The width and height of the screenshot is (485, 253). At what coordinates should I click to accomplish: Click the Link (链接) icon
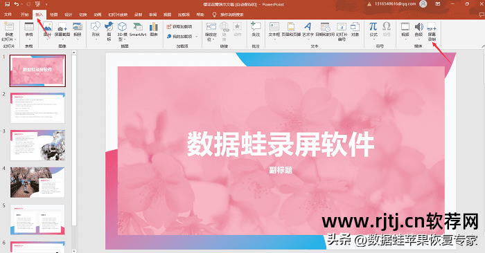pyautogui.click(x=224, y=27)
